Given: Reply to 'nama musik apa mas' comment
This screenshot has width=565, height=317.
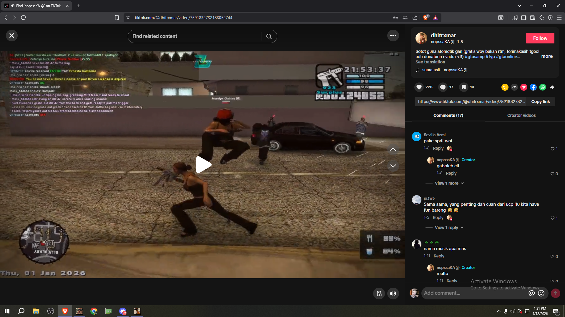Looking at the screenshot, I should pos(439,256).
